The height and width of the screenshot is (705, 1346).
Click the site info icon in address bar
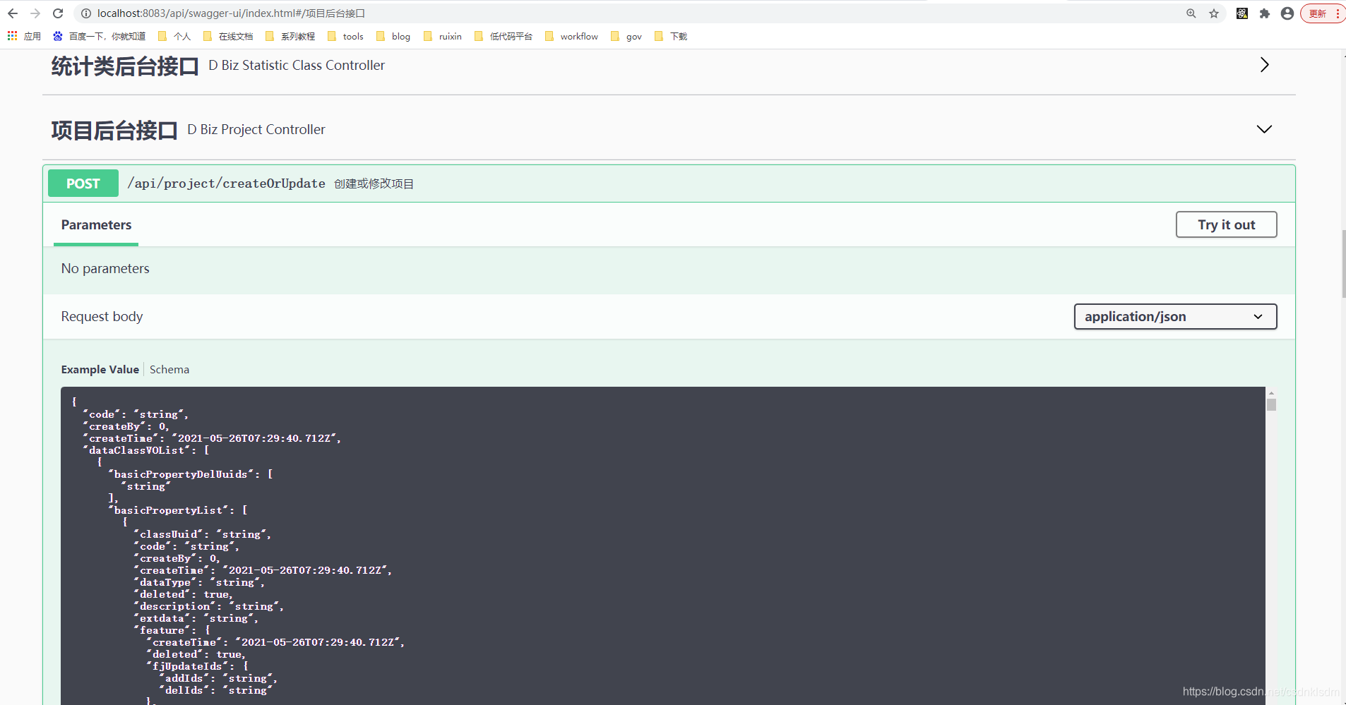85,13
